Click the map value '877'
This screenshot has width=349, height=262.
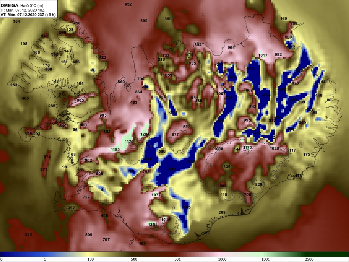point(176,134)
